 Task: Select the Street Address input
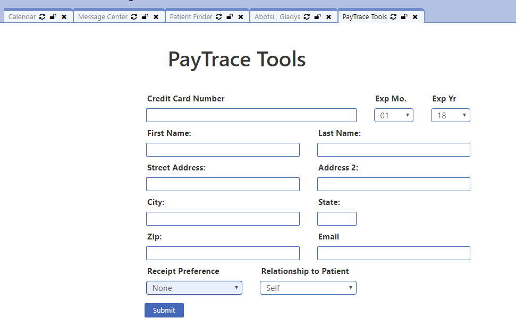click(223, 184)
